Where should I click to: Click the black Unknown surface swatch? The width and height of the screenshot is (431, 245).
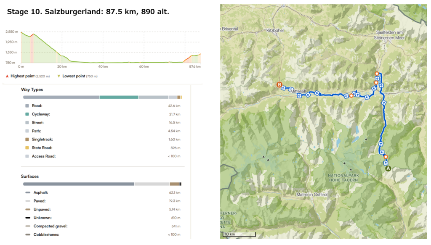pos(28,218)
